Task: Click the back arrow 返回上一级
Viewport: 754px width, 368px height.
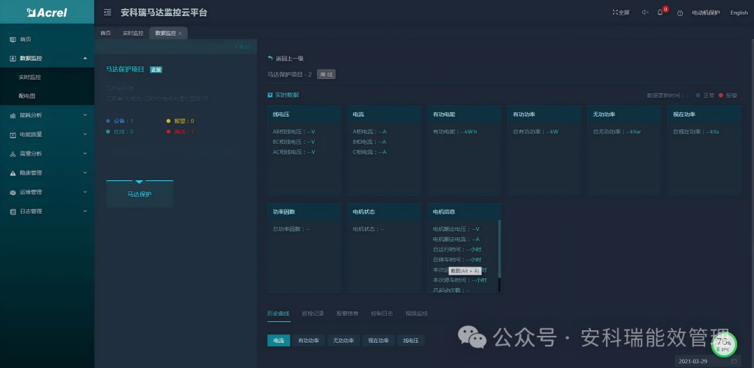Action: tap(270, 59)
